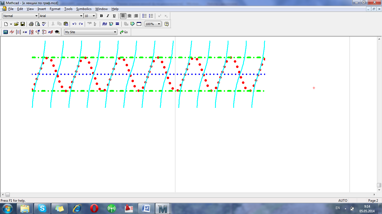Open the Vector and Matrix toolbar icon
382x214 pixels.
(18, 32)
